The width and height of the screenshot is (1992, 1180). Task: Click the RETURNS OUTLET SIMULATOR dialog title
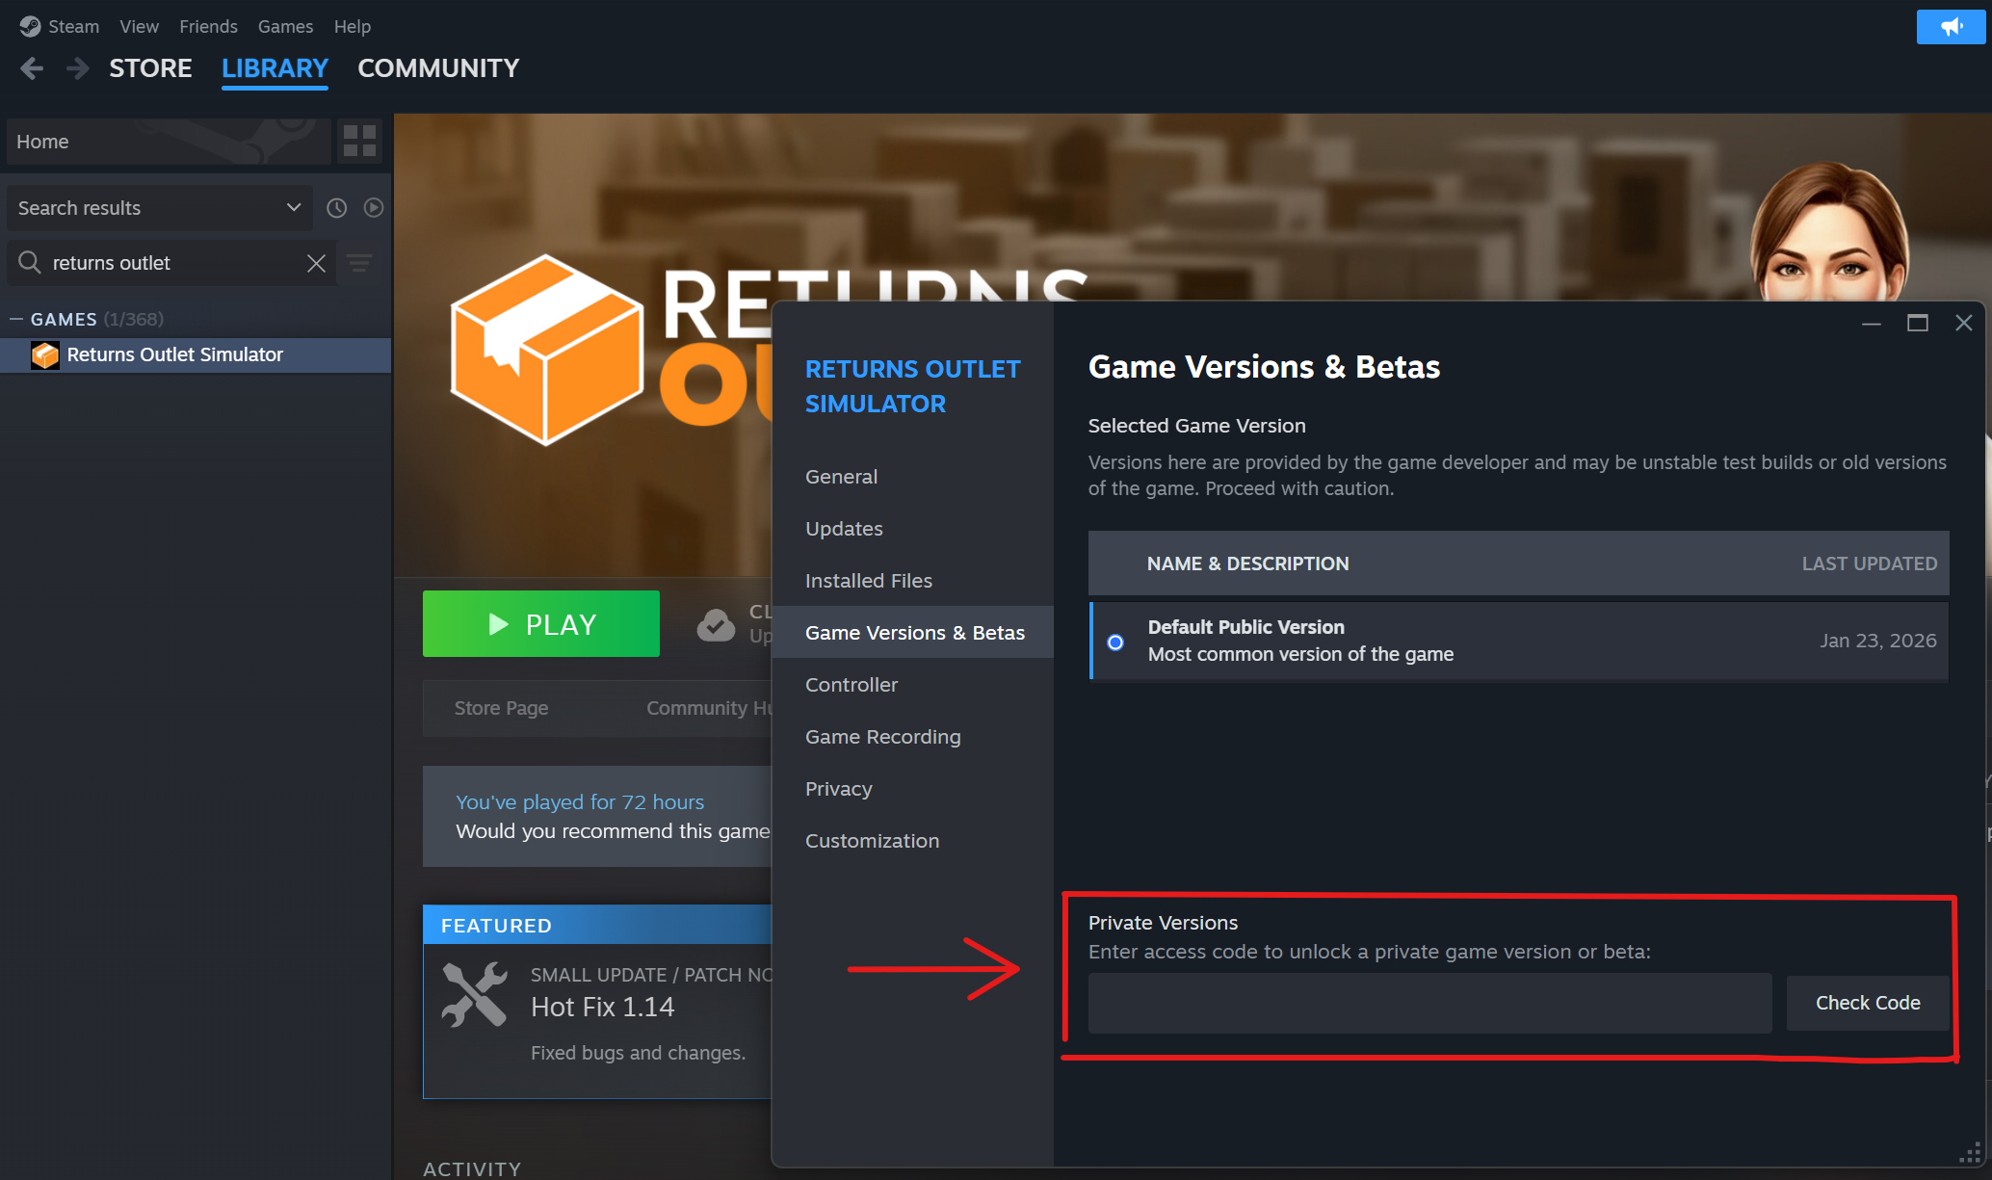pos(912,386)
